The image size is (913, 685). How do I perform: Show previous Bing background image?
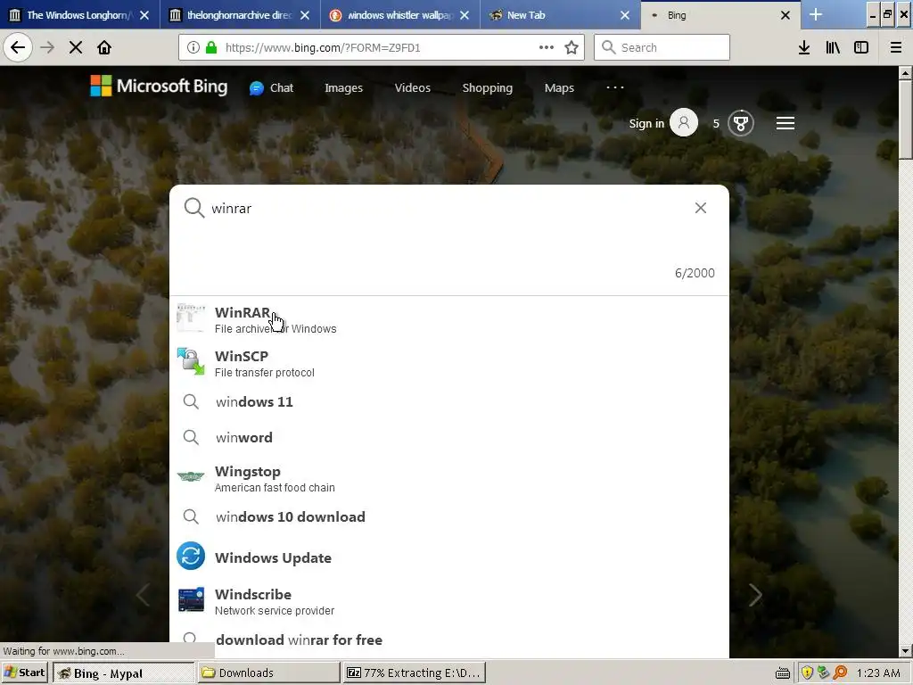tap(144, 595)
